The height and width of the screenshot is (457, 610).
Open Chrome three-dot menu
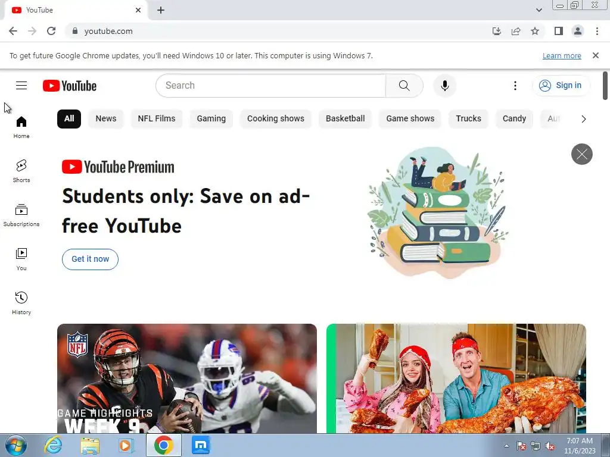pyautogui.click(x=597, y=31)
